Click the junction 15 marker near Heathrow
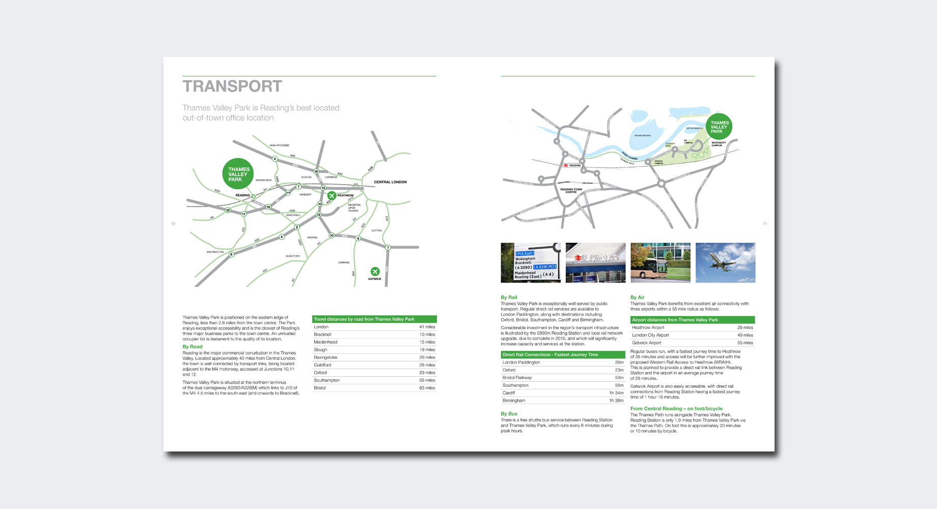Screen dimensions: 937x509 click(x=323, y=188)
